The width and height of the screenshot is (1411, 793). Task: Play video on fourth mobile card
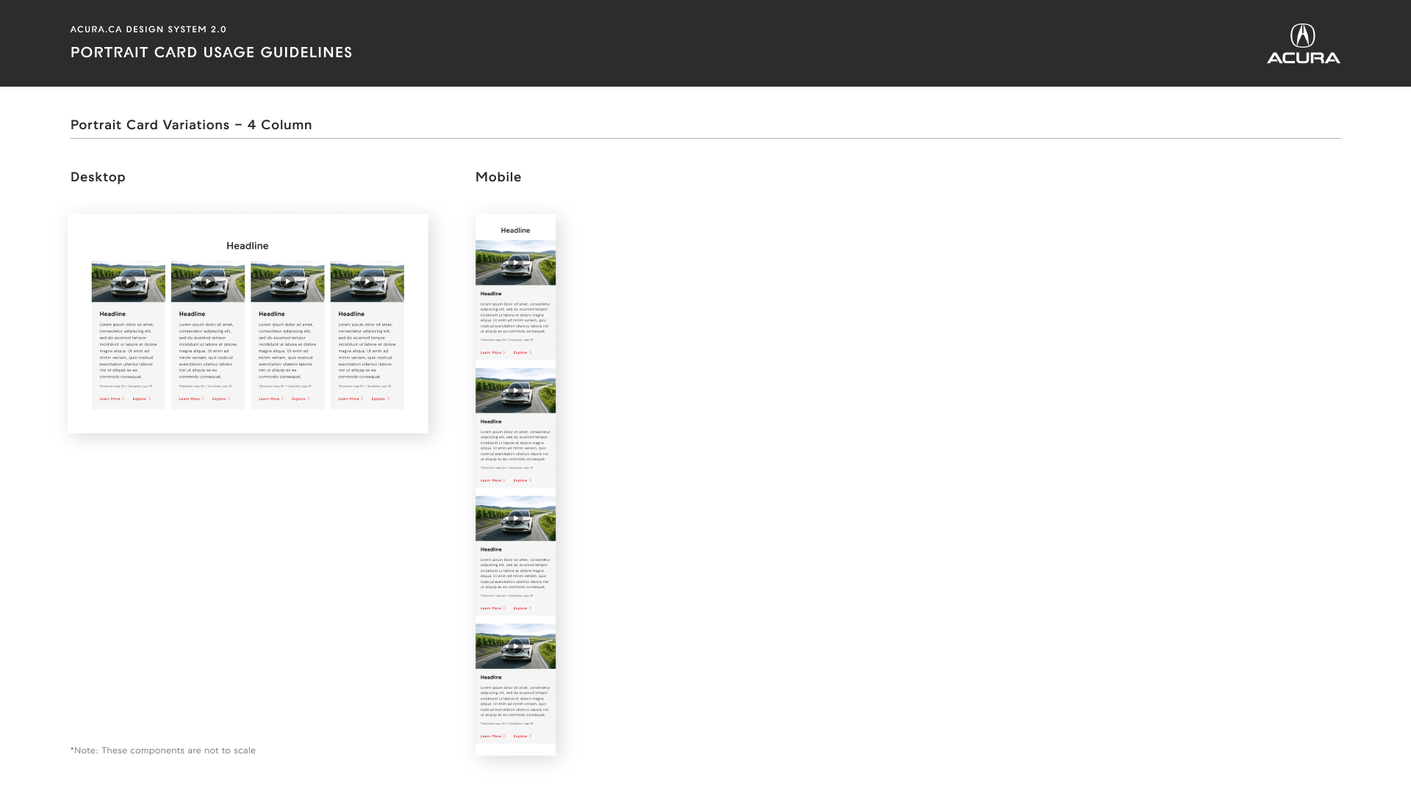point(516,646)
